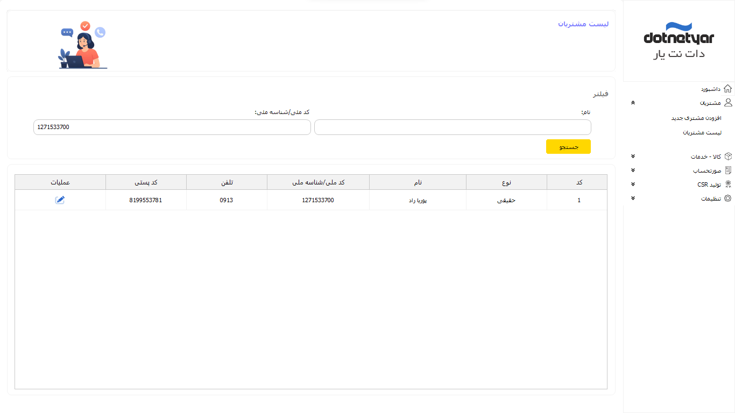Go to داشبورد link in sidebar
735x413 pixels.
(x=710, y=89)
